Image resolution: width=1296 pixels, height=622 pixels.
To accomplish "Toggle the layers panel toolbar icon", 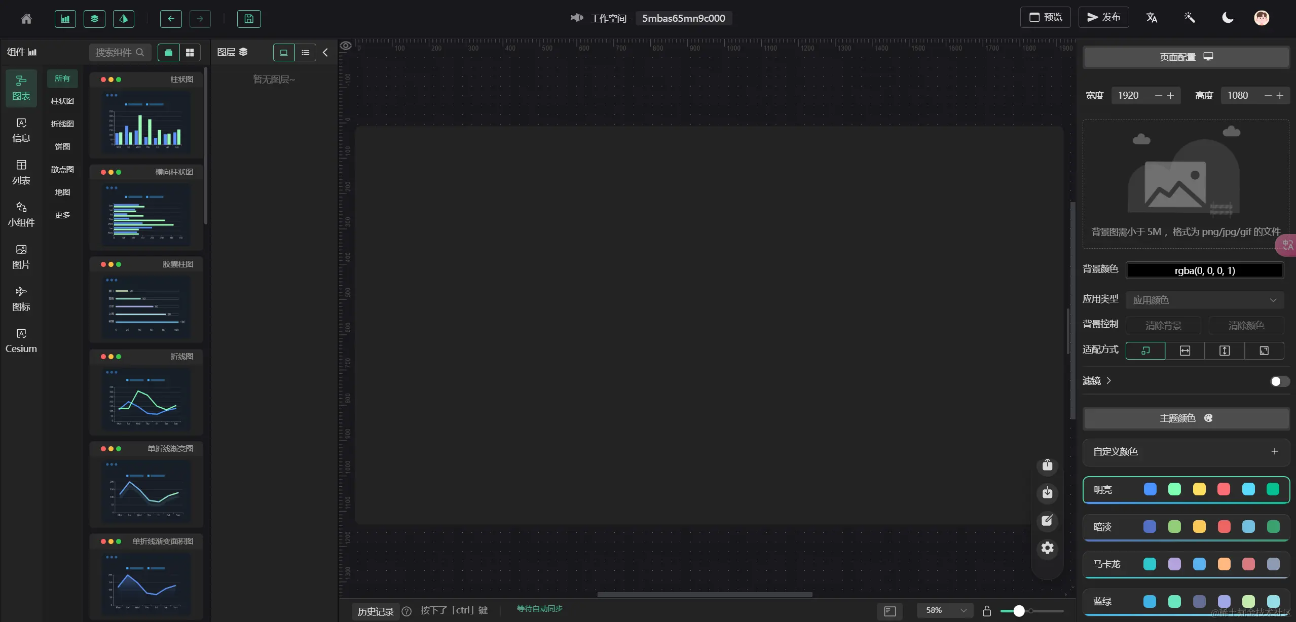I will click(x=94, y=19).
